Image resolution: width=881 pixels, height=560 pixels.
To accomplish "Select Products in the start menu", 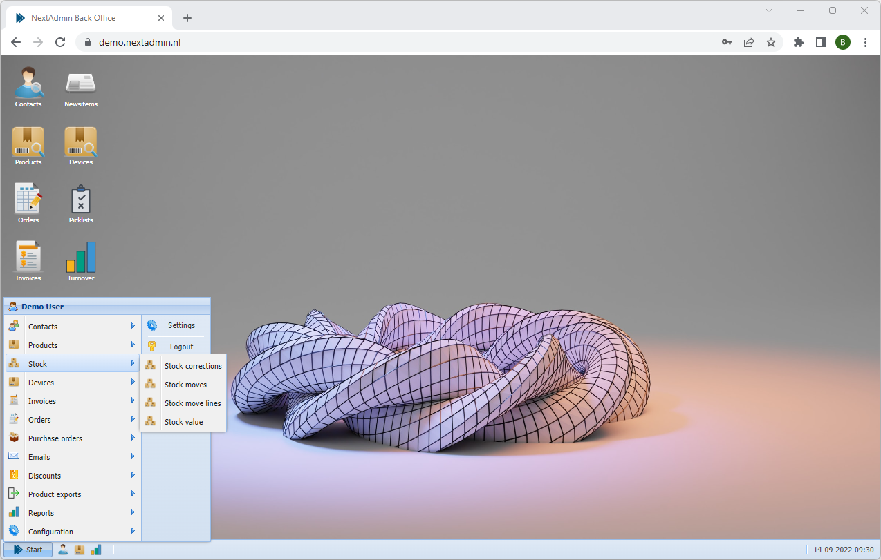I will coord(73,345).
